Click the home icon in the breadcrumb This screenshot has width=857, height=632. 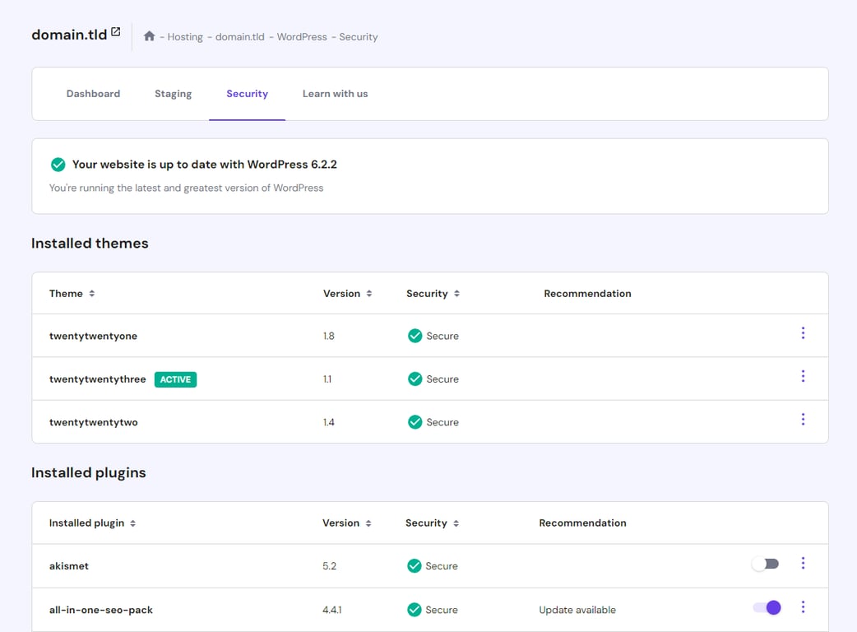click(149, 36)
